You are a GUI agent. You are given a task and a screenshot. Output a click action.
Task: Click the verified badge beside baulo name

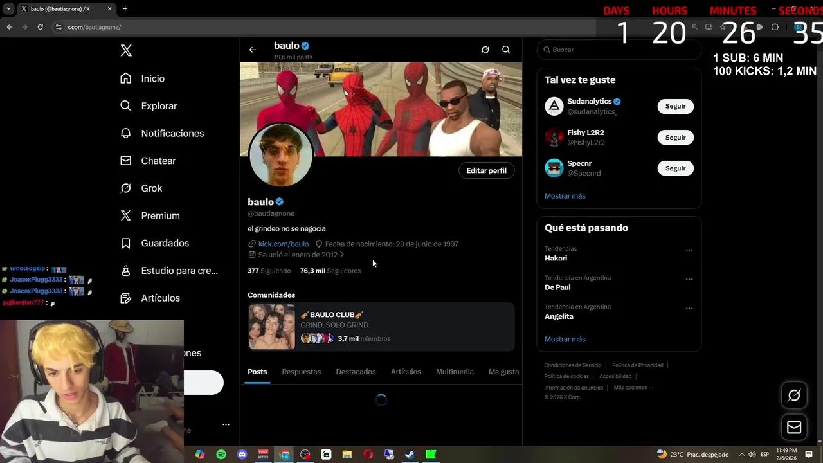tap(280, 202)
